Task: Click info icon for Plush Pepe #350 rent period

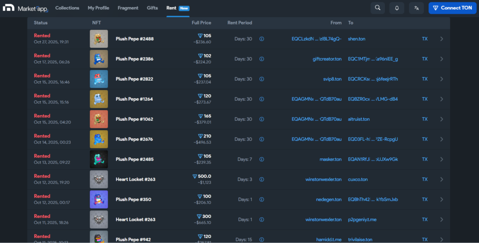Action: tap(261, 200)
